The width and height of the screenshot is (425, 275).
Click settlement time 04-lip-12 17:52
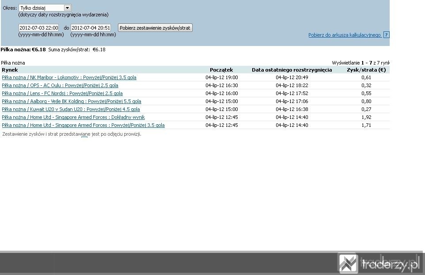292,93
